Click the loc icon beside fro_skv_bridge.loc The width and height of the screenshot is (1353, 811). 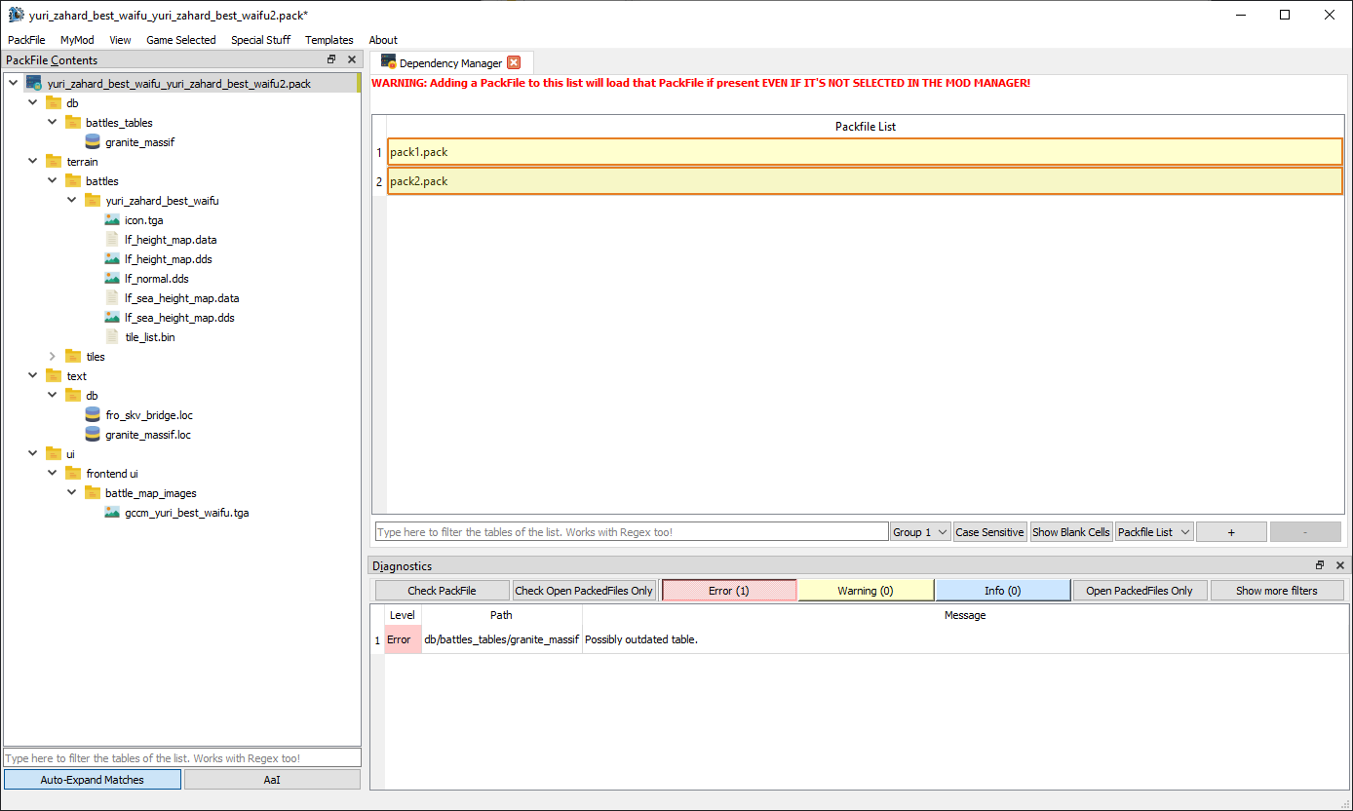pos(93,415)
